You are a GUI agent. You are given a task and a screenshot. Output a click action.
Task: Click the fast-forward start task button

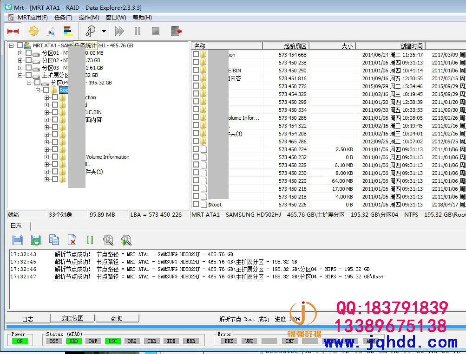[119, 31]
